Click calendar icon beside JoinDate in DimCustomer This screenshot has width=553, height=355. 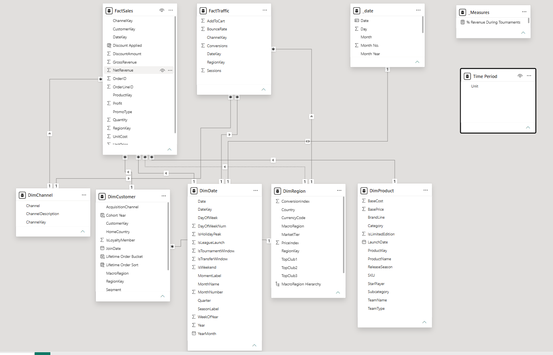pyautogui.click(x=102, y=248)
